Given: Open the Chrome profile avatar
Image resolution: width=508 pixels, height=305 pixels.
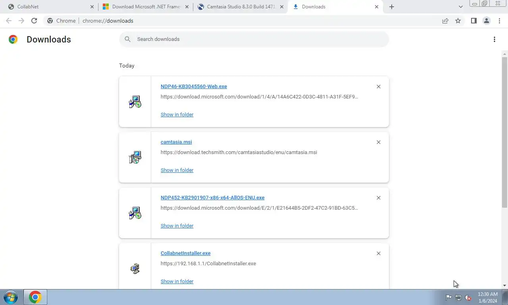Looking at the screenshot, I should [x=486, y=21].
